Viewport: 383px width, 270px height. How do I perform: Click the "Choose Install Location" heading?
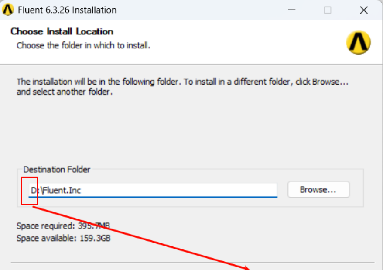click(x=62, y=31)
